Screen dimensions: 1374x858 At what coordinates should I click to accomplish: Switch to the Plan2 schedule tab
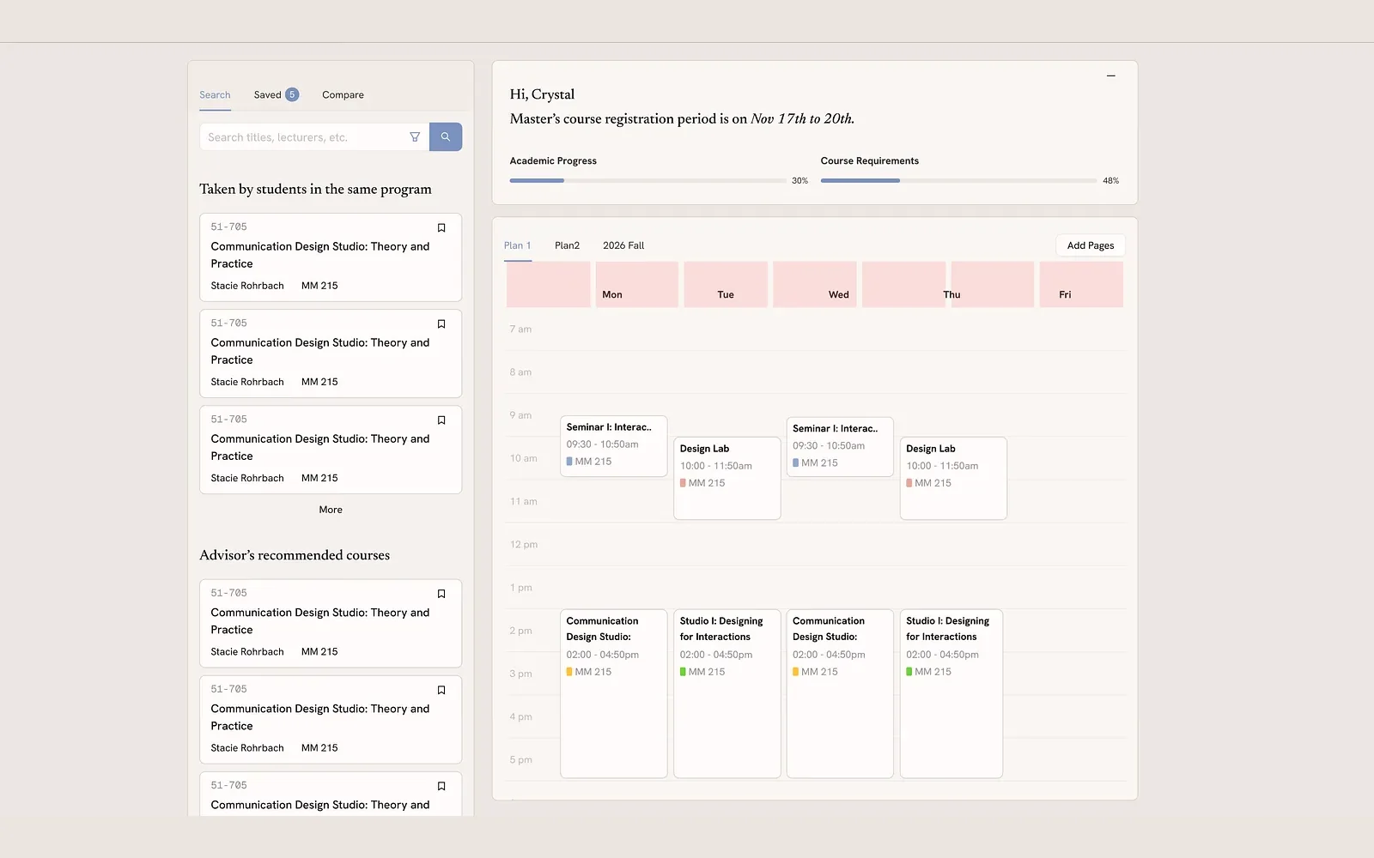pyautogui.click(x=567, y=245)
